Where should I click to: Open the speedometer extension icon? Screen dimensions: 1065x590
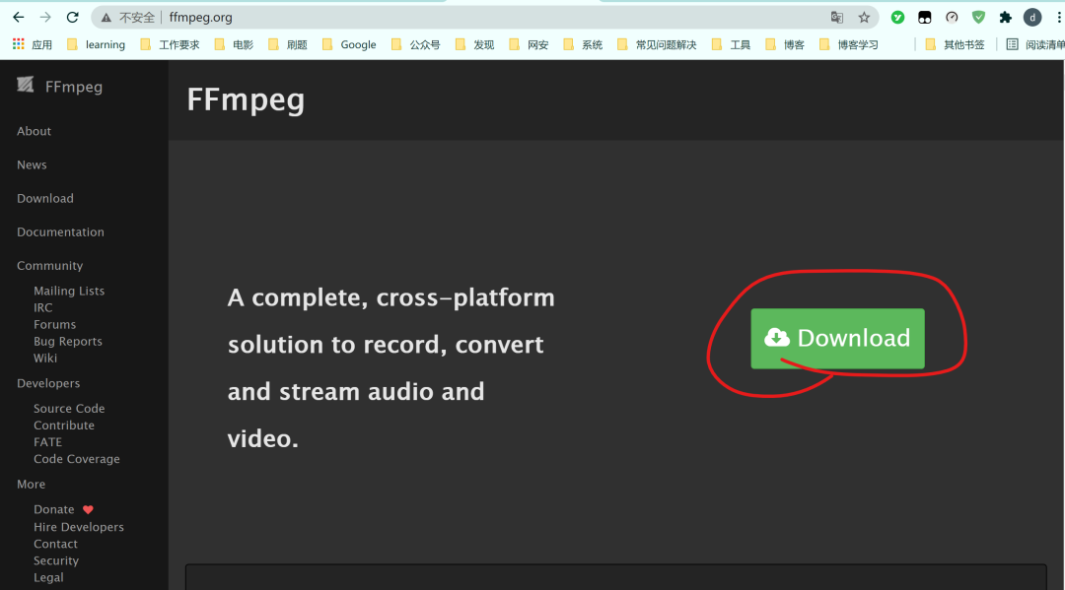coord(952,18)
